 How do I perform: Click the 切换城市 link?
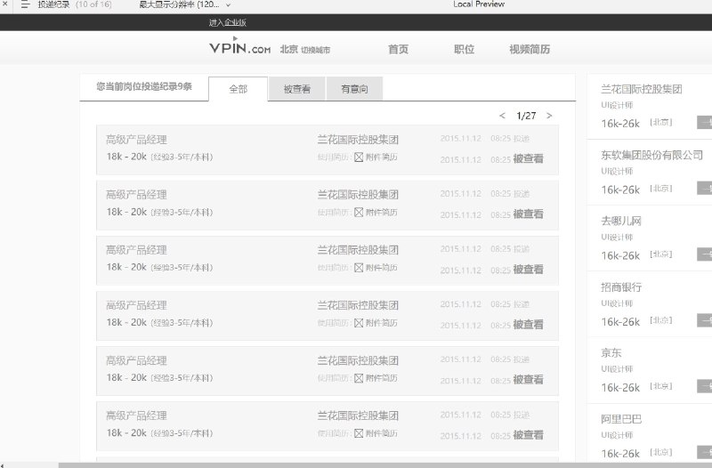(316, 50)
